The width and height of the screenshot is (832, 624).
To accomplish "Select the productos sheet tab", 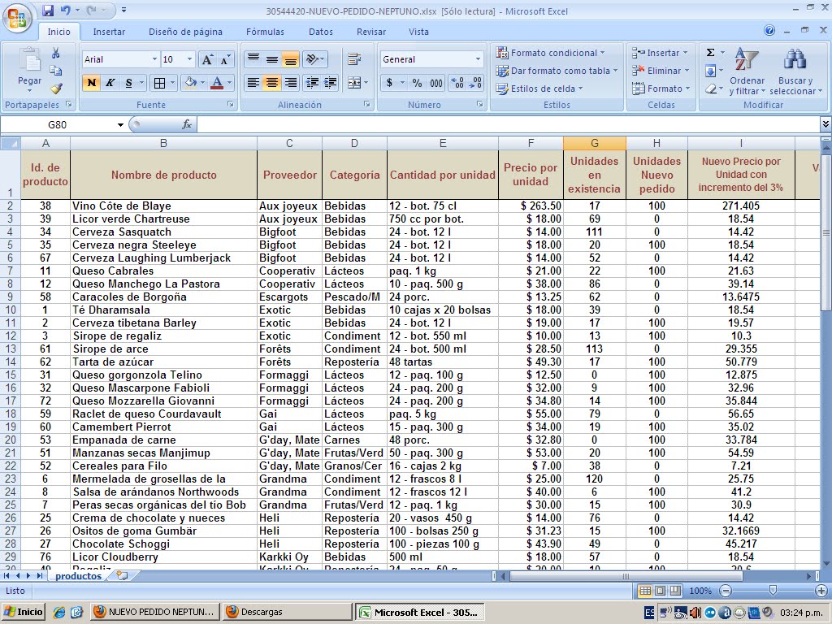I will click(78, 576).
